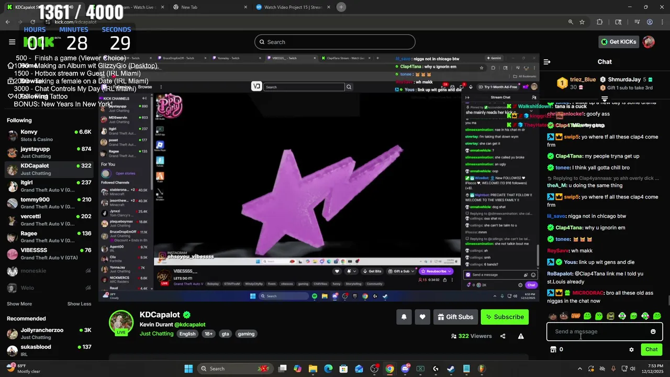
Task: Open tommy900 channel in Following list
Action: (x=50, y=203)
